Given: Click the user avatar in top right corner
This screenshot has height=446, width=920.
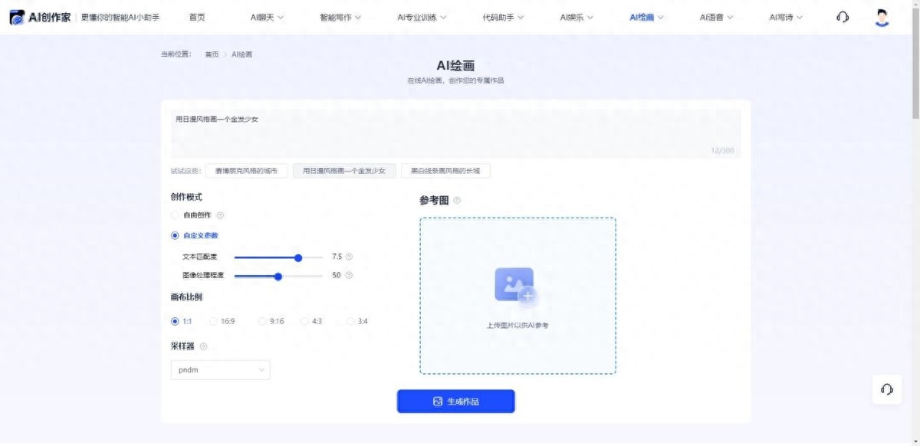Looking at the screenshot, I should coord(882,16).
